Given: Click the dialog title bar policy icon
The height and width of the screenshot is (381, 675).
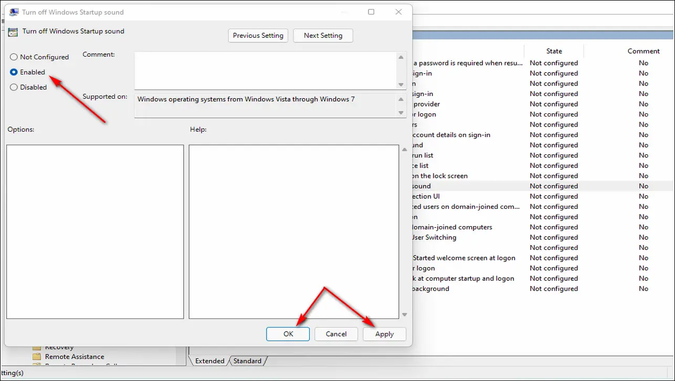Looking at the screenshot, I should click(x=14, y=12).
